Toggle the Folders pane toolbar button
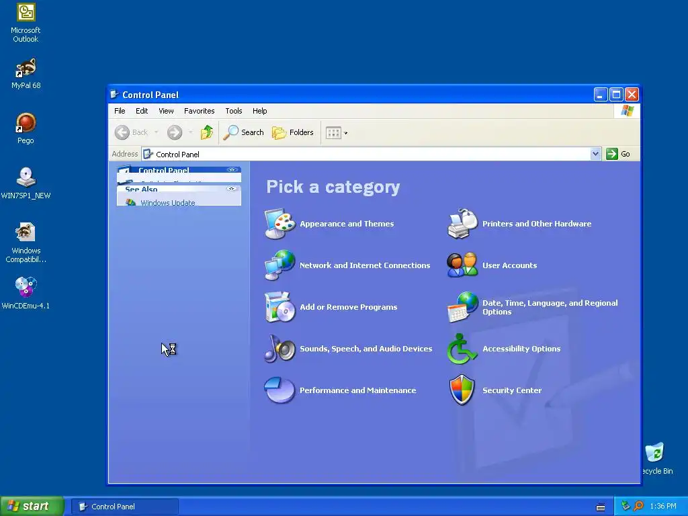688x516 pixels. tap(293, 132)
